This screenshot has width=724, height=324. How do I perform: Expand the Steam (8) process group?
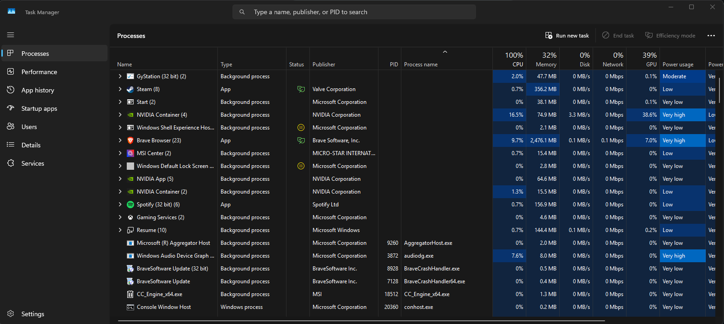pyautogui.click(x=120, y=89)
